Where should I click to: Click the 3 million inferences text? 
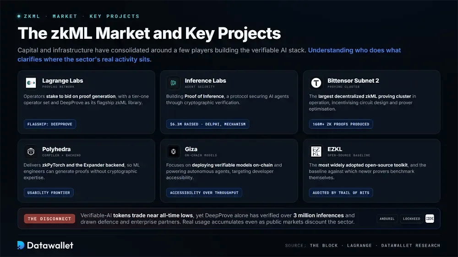click(318, 215)
